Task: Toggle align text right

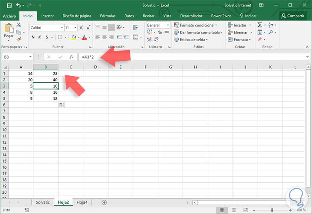Action: tap(112, 37)
